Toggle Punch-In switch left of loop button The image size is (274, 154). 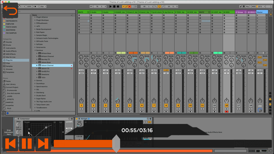point(156,7)
